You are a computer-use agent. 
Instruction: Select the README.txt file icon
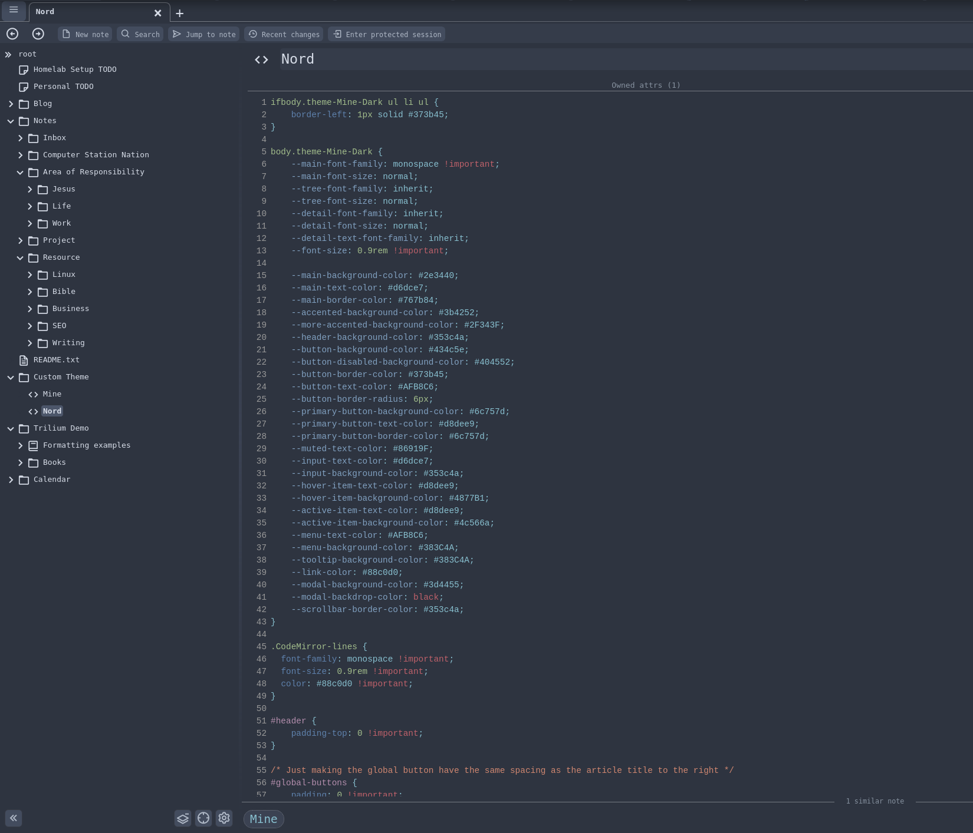pos(24,360)
